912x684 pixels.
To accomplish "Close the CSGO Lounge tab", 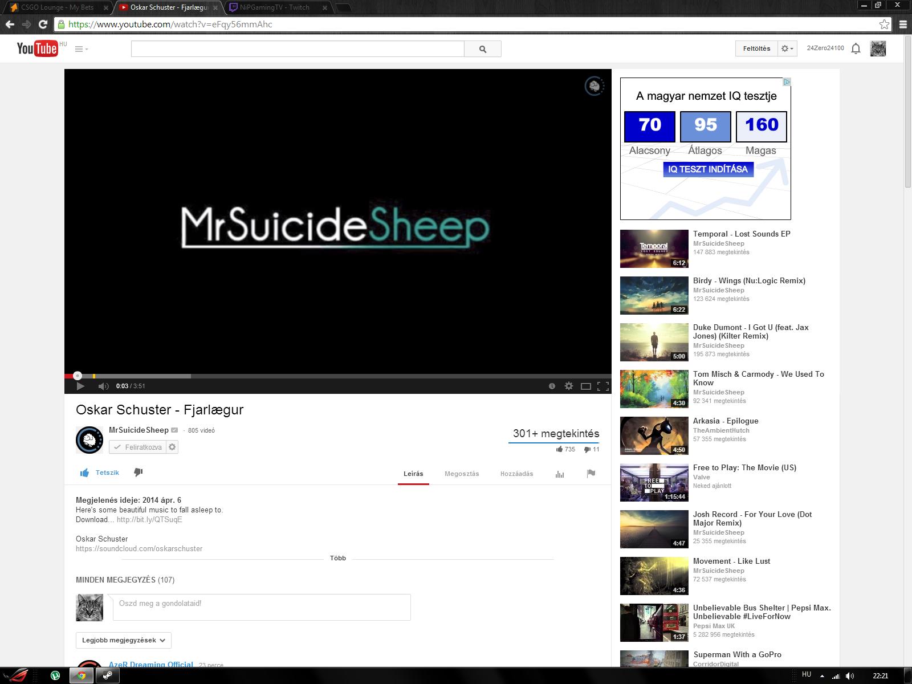I will tap(105, 8).
